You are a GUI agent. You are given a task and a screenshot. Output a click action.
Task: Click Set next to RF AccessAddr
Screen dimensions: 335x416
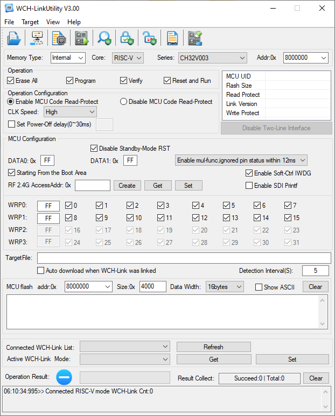tap(189, 186)
